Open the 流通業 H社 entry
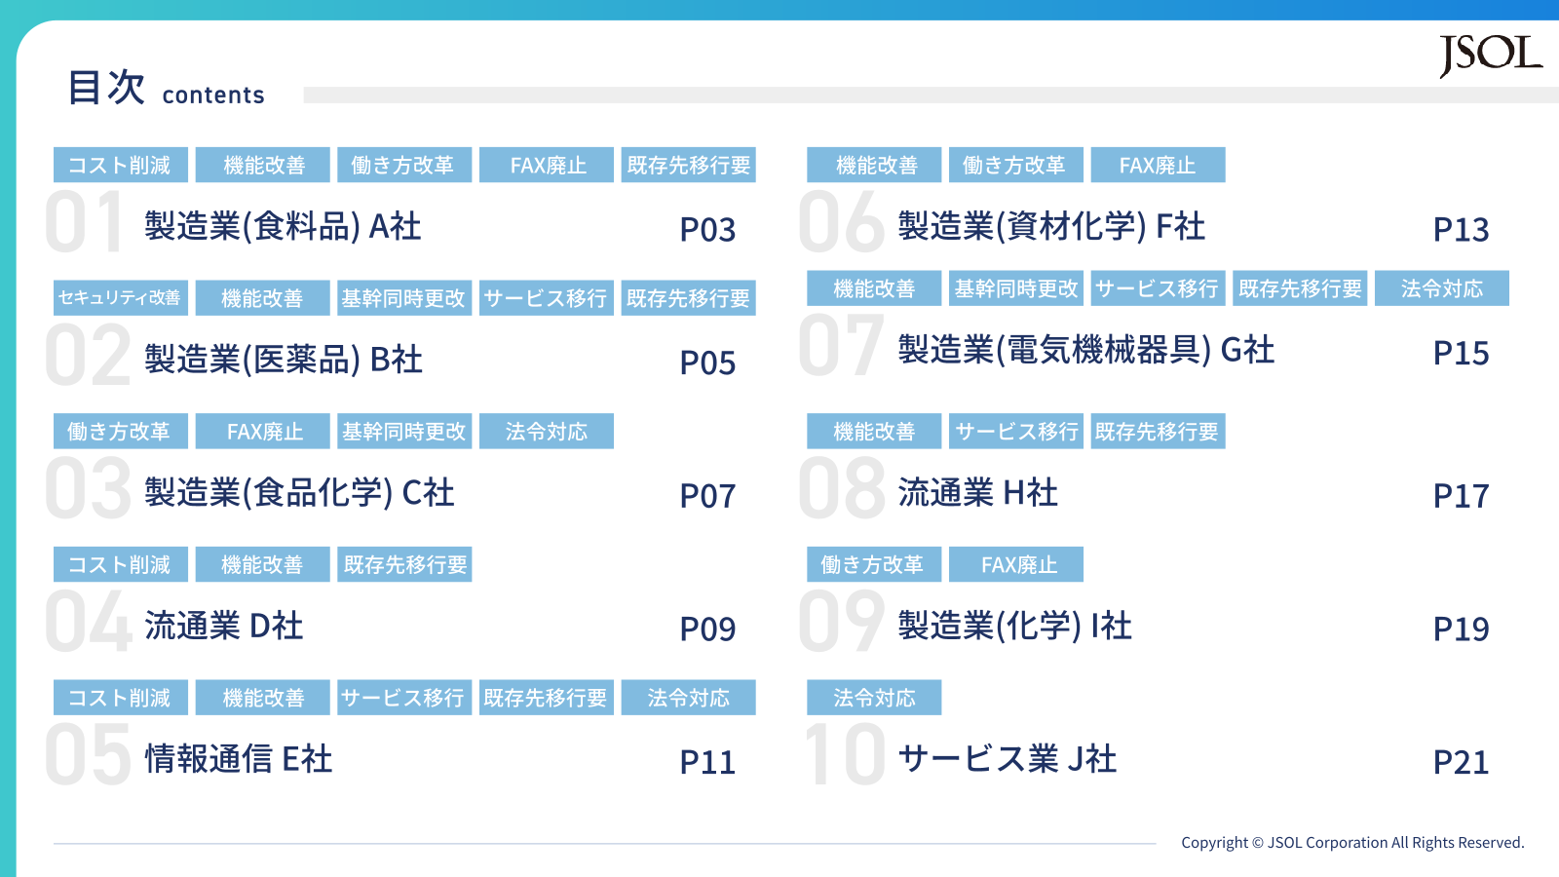 click(978, 493)
